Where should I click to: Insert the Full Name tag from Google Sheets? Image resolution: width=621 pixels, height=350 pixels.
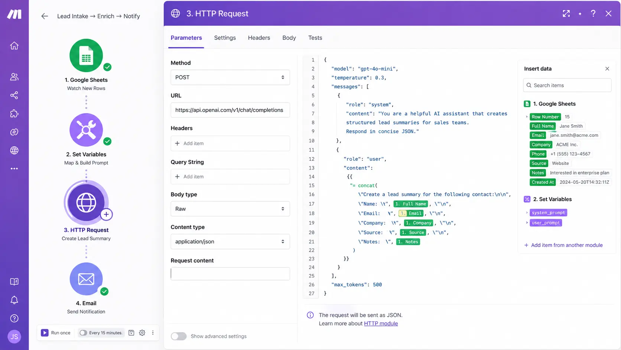(x=543, y=126)
